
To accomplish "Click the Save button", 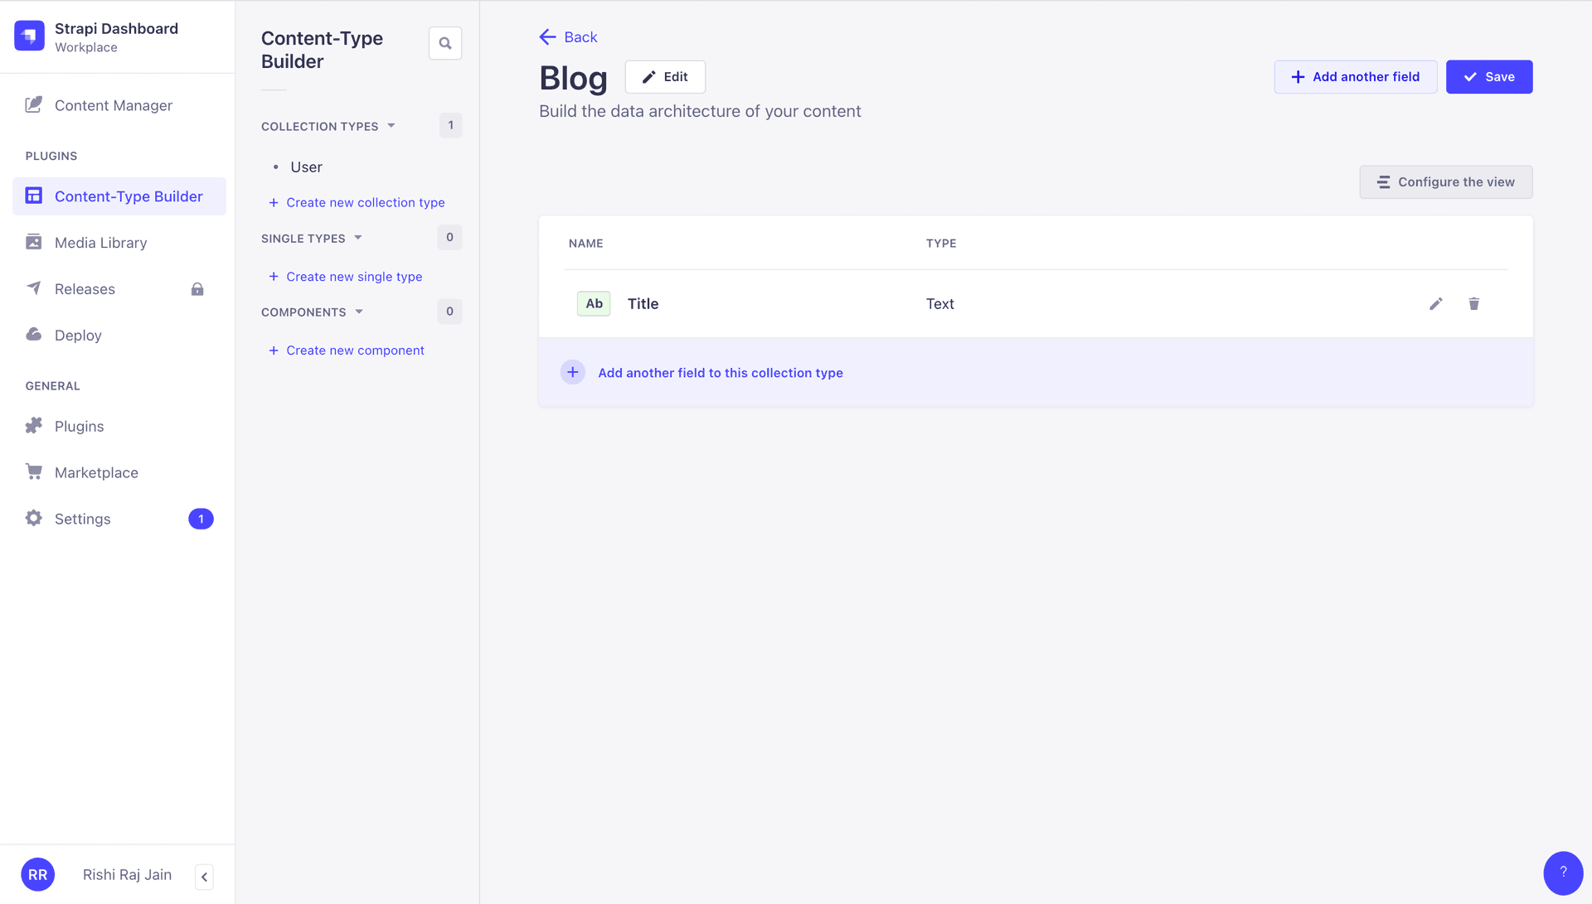I will click(1489, 77).
